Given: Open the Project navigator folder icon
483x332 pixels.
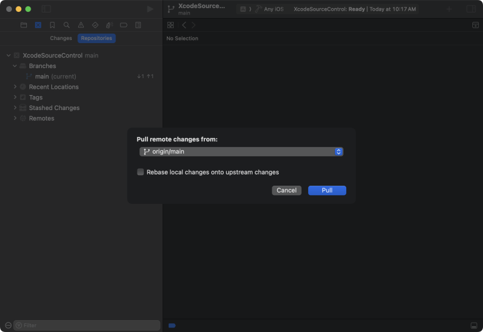Looking at the screenshot, I should (x=24, y=25).
